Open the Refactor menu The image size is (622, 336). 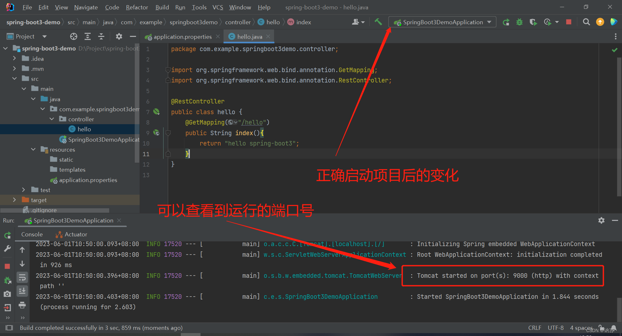[x=137, y=7]
